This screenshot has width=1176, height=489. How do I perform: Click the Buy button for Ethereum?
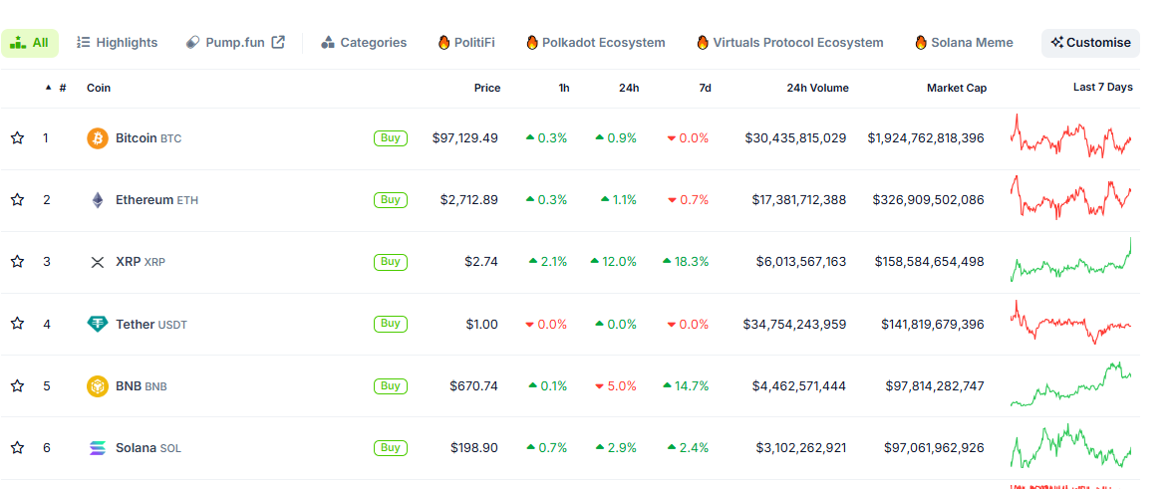click(390, 199)
